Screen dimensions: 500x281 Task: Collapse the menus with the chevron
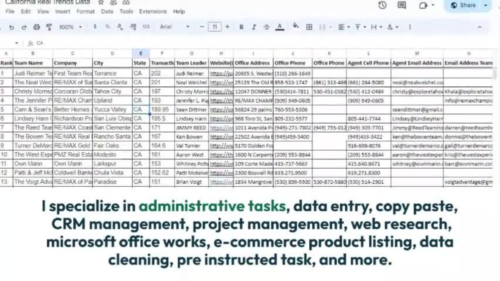(x=479, y=27)
